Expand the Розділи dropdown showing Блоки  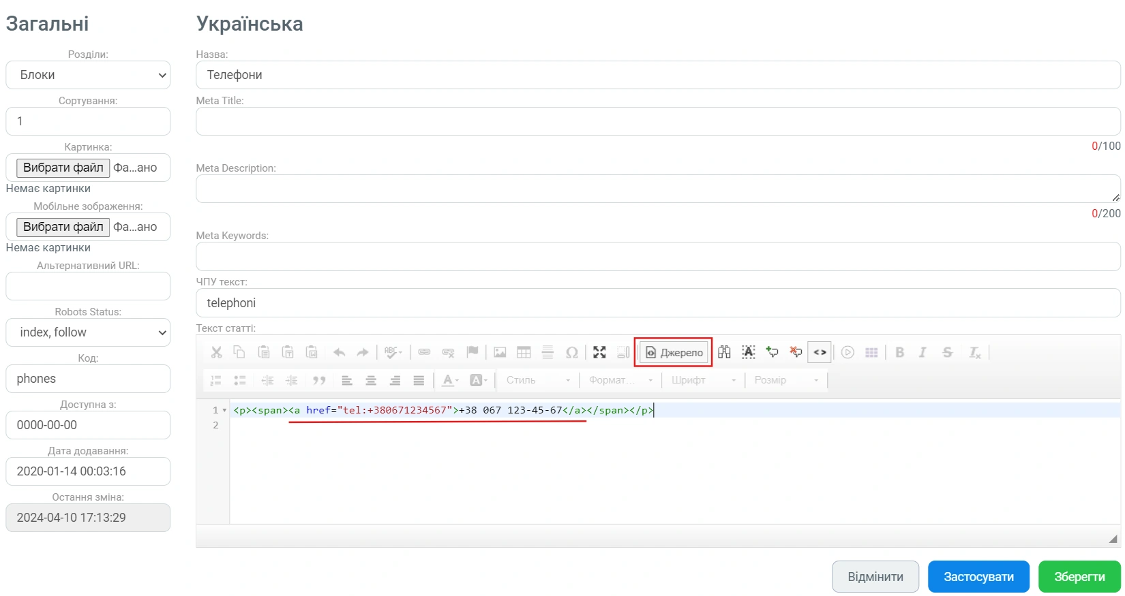coord(88,75)
